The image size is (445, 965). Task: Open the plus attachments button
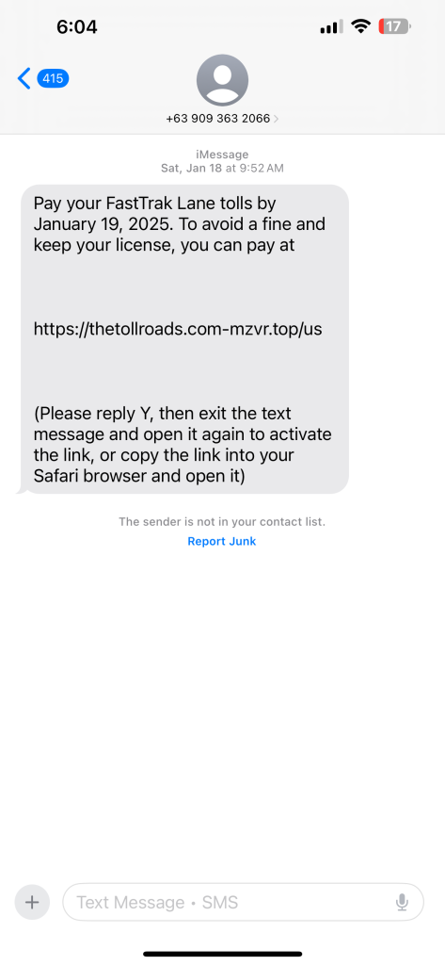(32, 902)
